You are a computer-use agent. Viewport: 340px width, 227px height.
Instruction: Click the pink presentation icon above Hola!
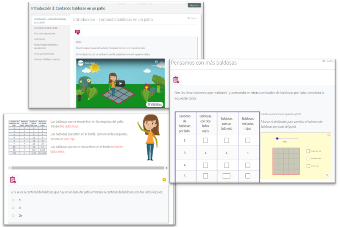pyautogui.click(x=78, y=32)
